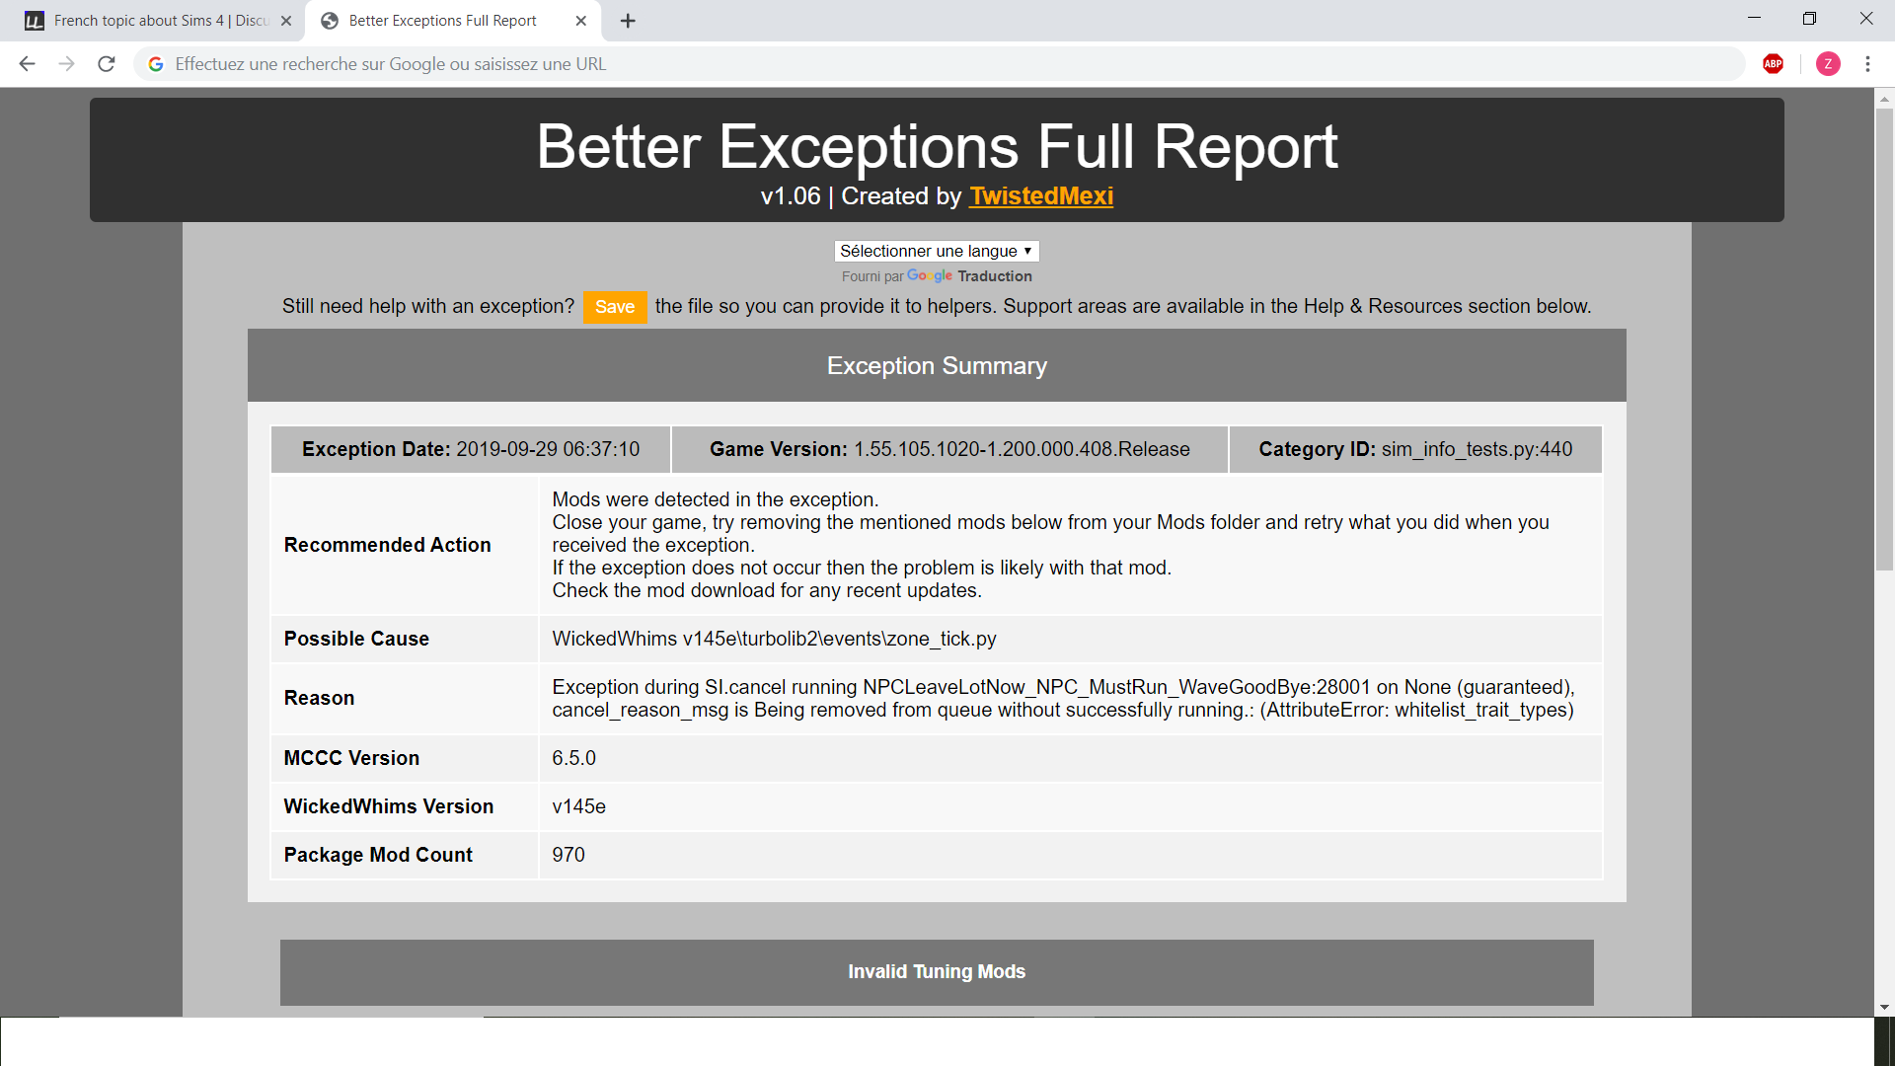Click the Invalid Tuning Mods header
This screenshot has height=1066, width=1895.
[937, 972]
